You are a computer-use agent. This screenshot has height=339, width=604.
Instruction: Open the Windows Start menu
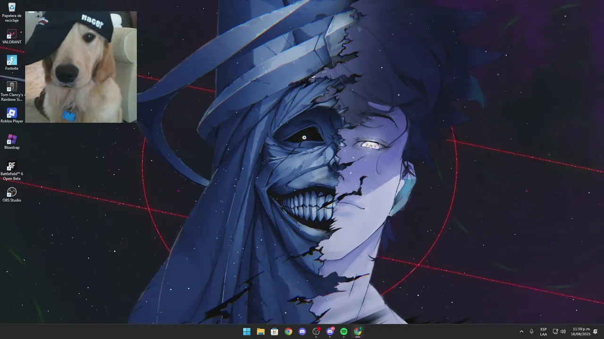pos(247,331)
